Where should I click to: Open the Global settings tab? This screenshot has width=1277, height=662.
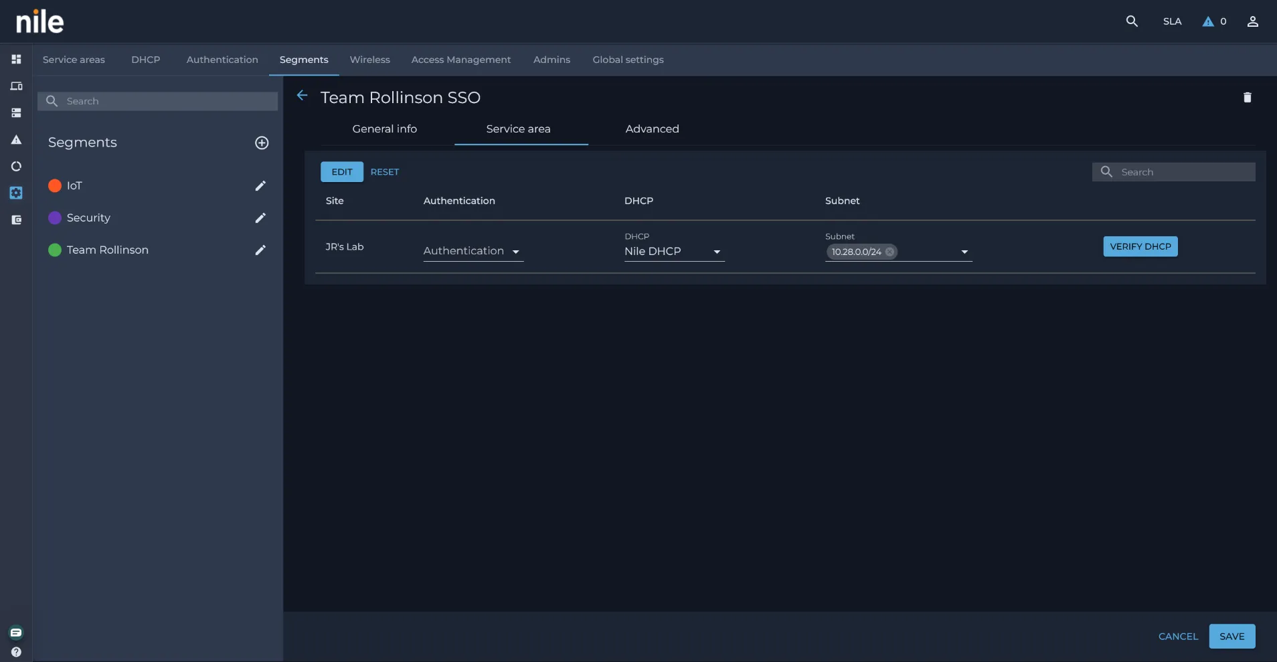[x=628, y=60]
